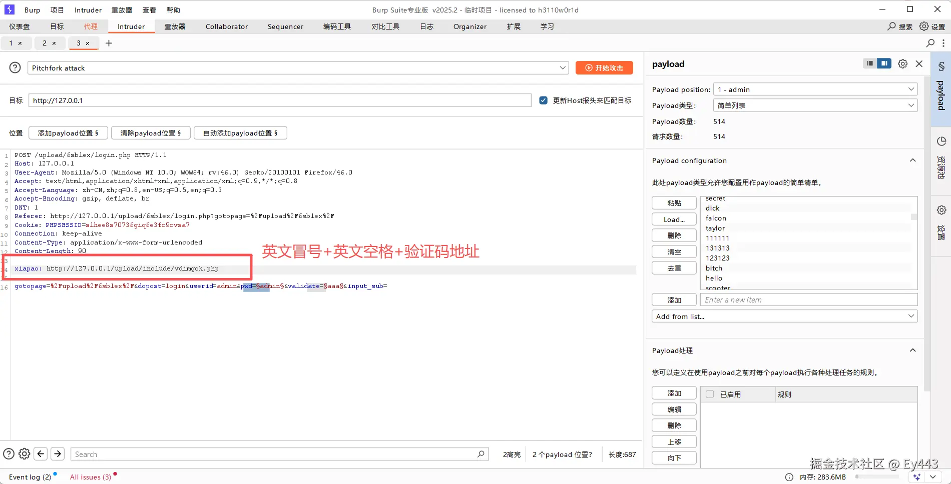951x484 pixels.
Task: Click the 去重 deduplicate button
Action: pyautogui.click(x=674, y=268)
